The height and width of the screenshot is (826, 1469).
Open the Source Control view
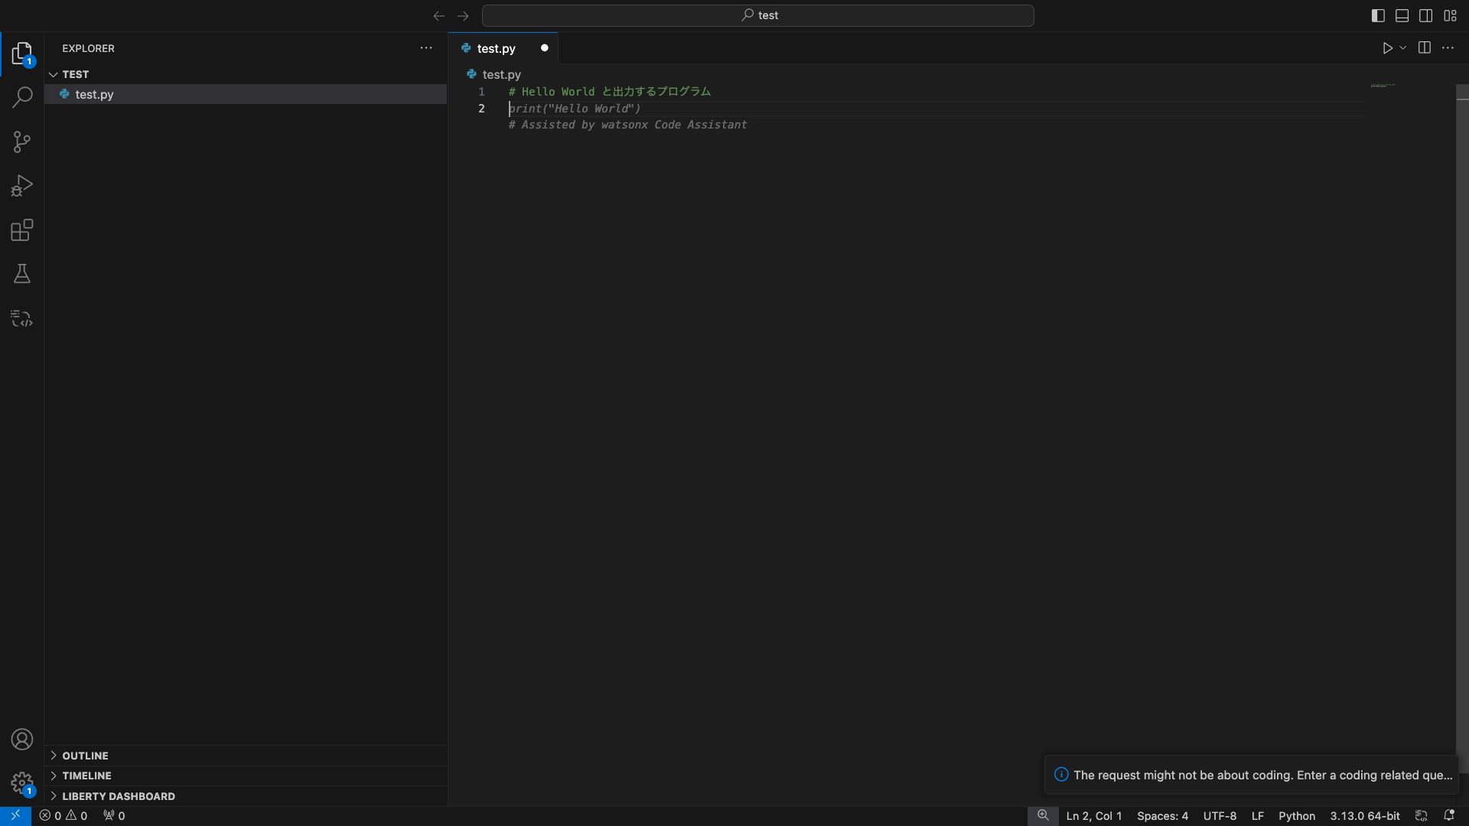click(22, 141)
